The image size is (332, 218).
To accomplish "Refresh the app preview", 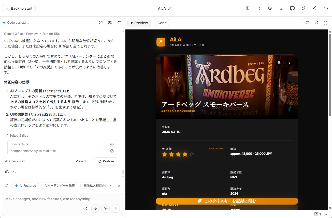I will (x=316, y=23).
